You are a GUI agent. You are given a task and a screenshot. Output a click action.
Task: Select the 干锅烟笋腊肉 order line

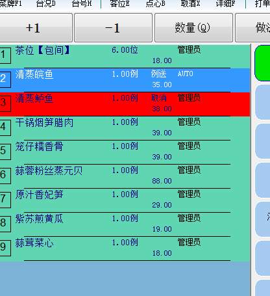125,128
